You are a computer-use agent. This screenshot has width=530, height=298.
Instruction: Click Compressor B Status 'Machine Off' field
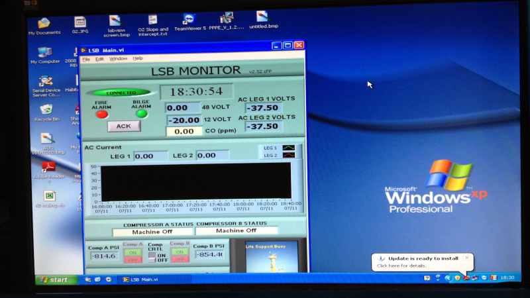coord(237,230)
